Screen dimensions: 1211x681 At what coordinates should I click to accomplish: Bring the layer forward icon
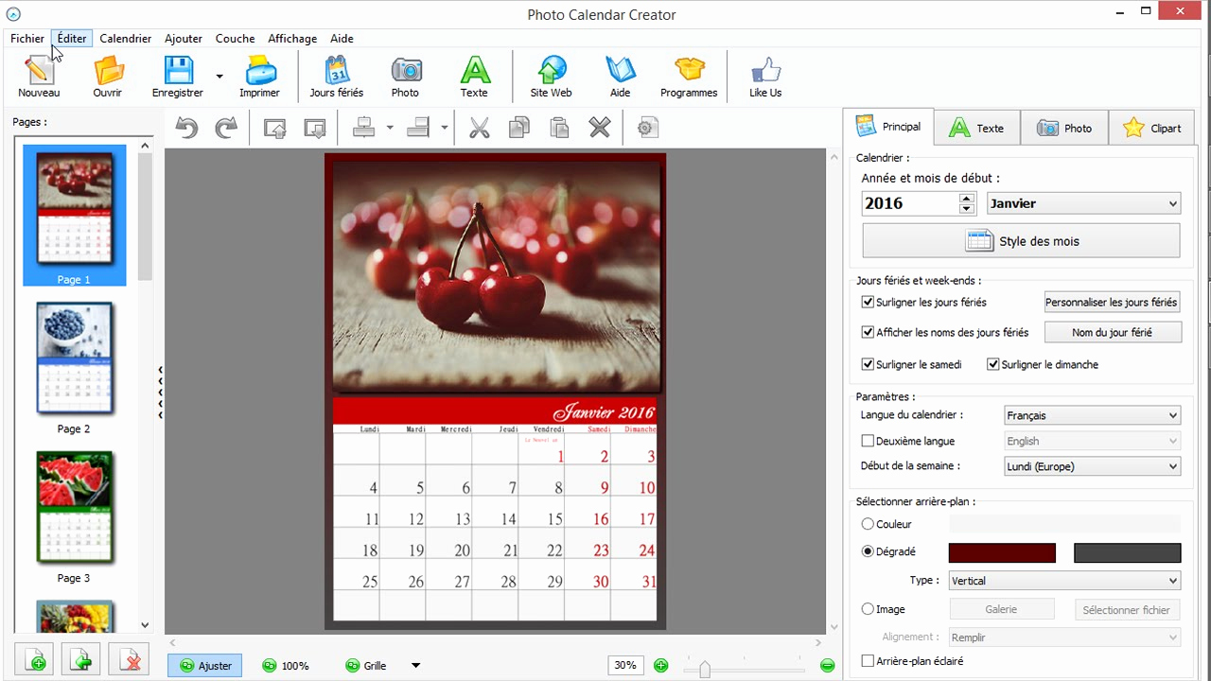click(274, 128)
